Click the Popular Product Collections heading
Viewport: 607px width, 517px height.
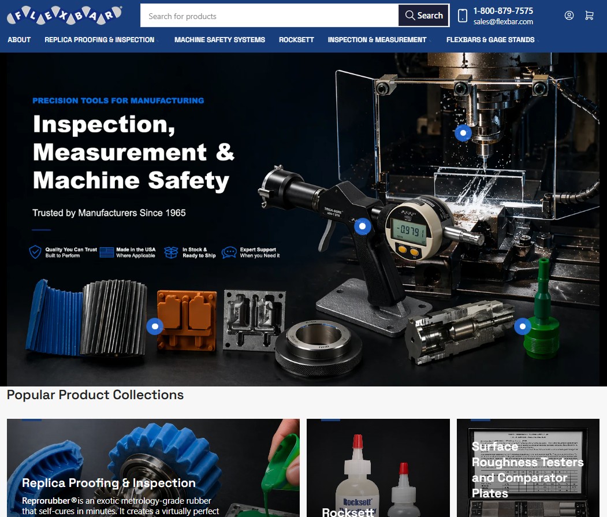coord(95,395)
